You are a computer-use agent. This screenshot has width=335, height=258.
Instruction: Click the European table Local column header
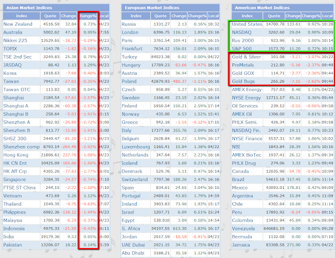point(214,16)
